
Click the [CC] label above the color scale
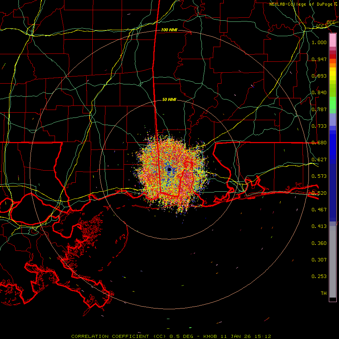[x=321, y=26]
